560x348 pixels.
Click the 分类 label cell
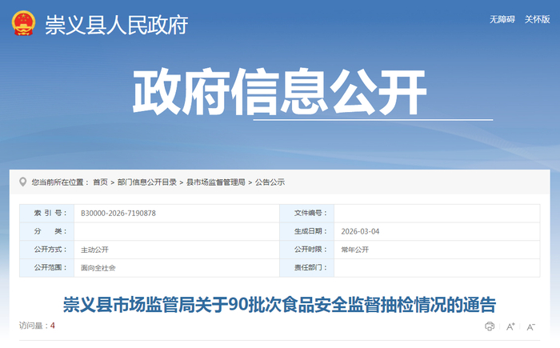(46, 231)
